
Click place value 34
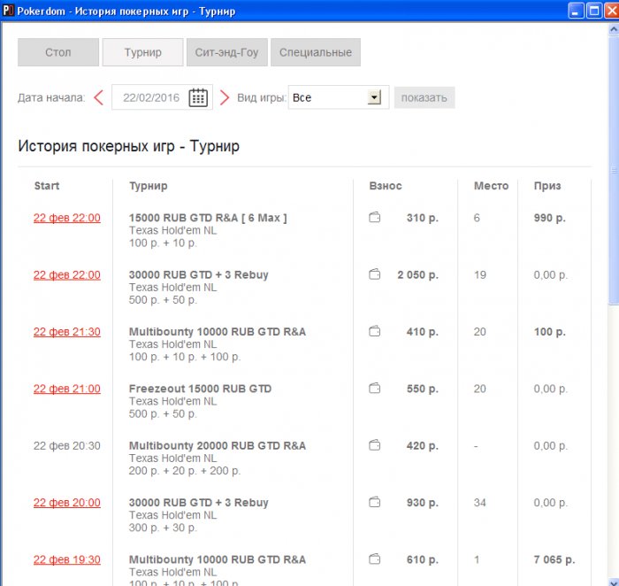pyautogui.click(x=479, y=503)
